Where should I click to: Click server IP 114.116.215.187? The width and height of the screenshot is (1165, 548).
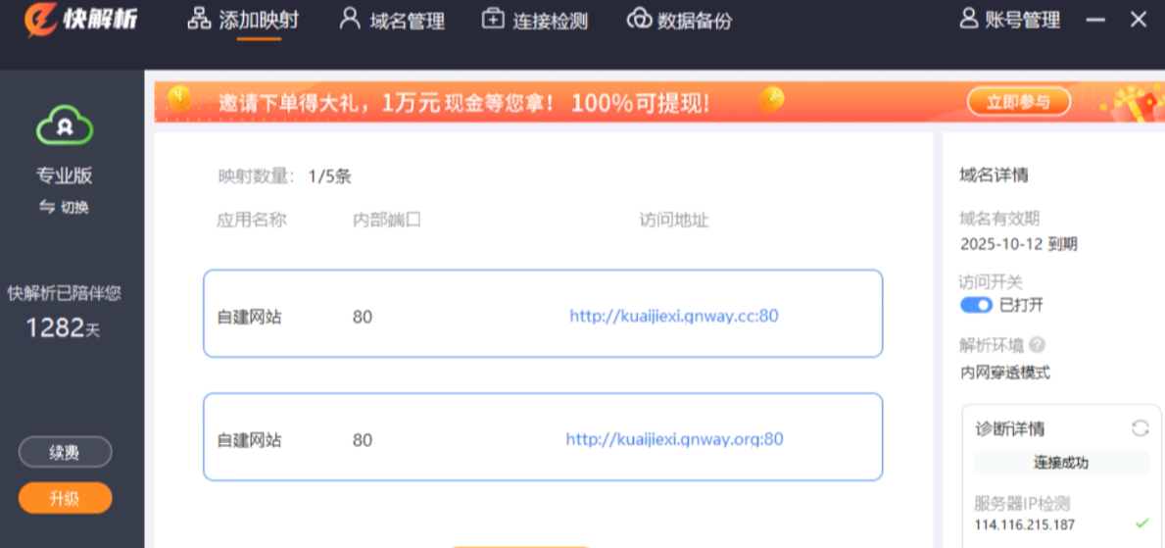coord(1024,524)
